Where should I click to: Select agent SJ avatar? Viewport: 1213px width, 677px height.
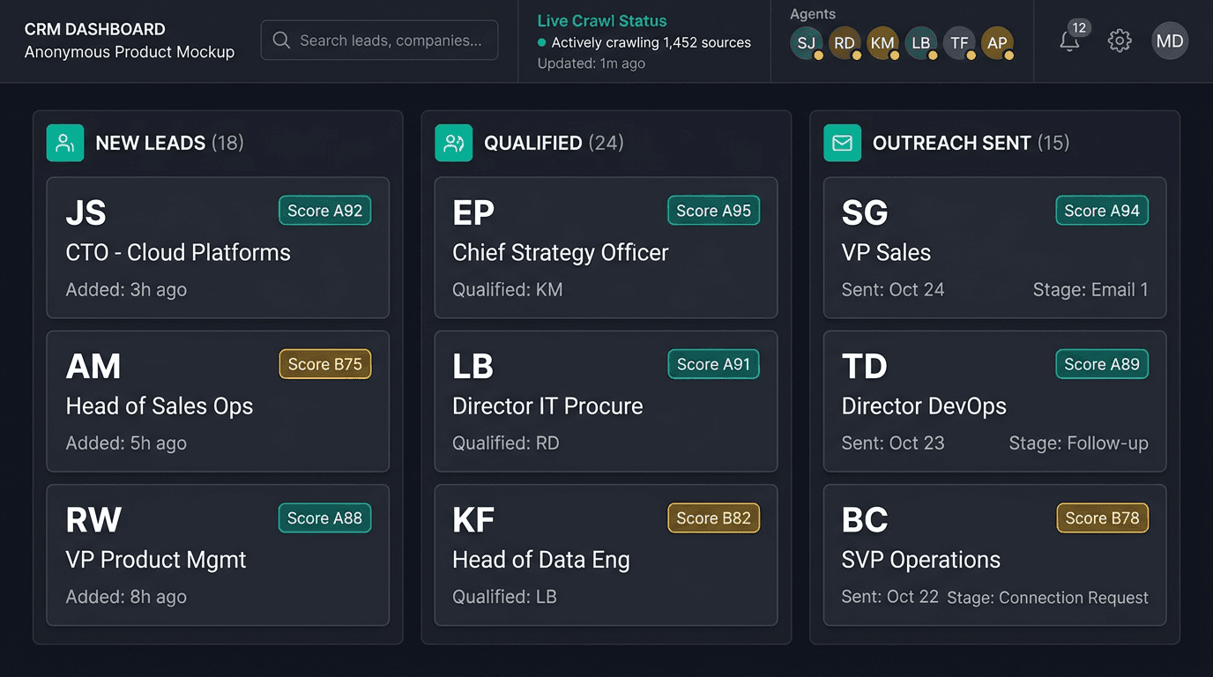click(x=807, y=41)
